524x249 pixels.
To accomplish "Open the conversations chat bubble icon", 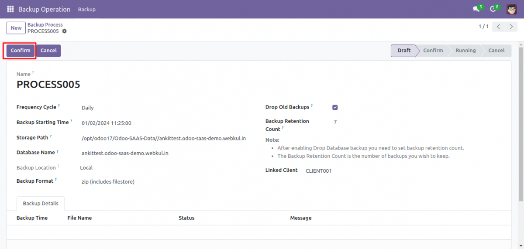I will click(477, 9).
